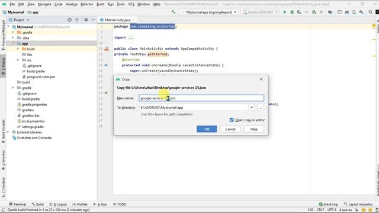Viewport: 379px width, 213px height.
Task: Open the TODO tool window
Action: tap(120, 204)
